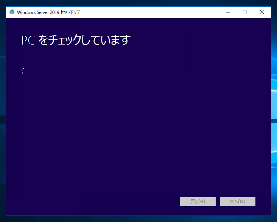This screenshot has height=222, width=277.
Task: Click the 戻る(B) back button
Action: [x=198, y=201]
